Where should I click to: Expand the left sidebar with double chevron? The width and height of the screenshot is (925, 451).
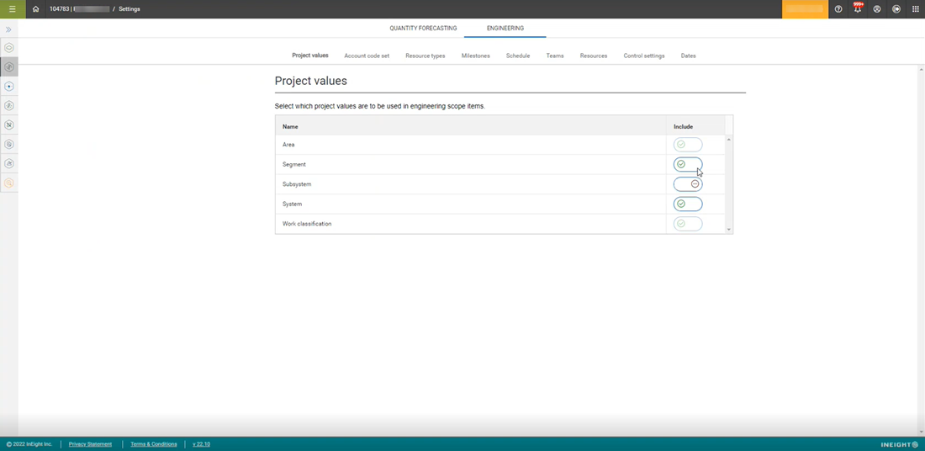[x=9, y=29]
